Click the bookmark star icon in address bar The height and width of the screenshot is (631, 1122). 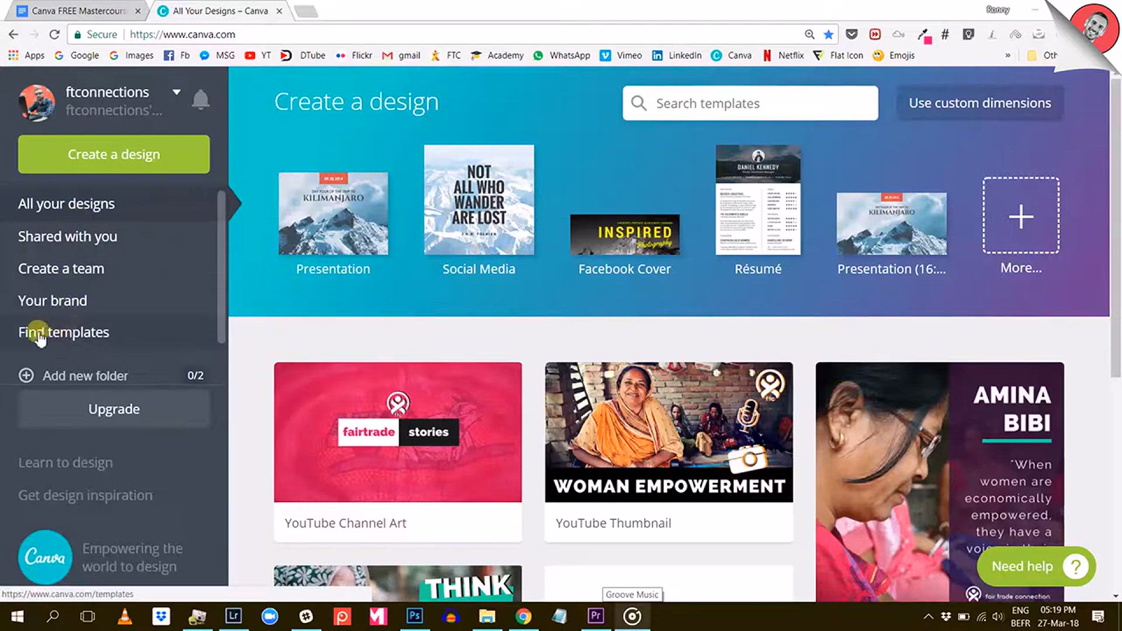pyautogui.click(x=828, y=34)
